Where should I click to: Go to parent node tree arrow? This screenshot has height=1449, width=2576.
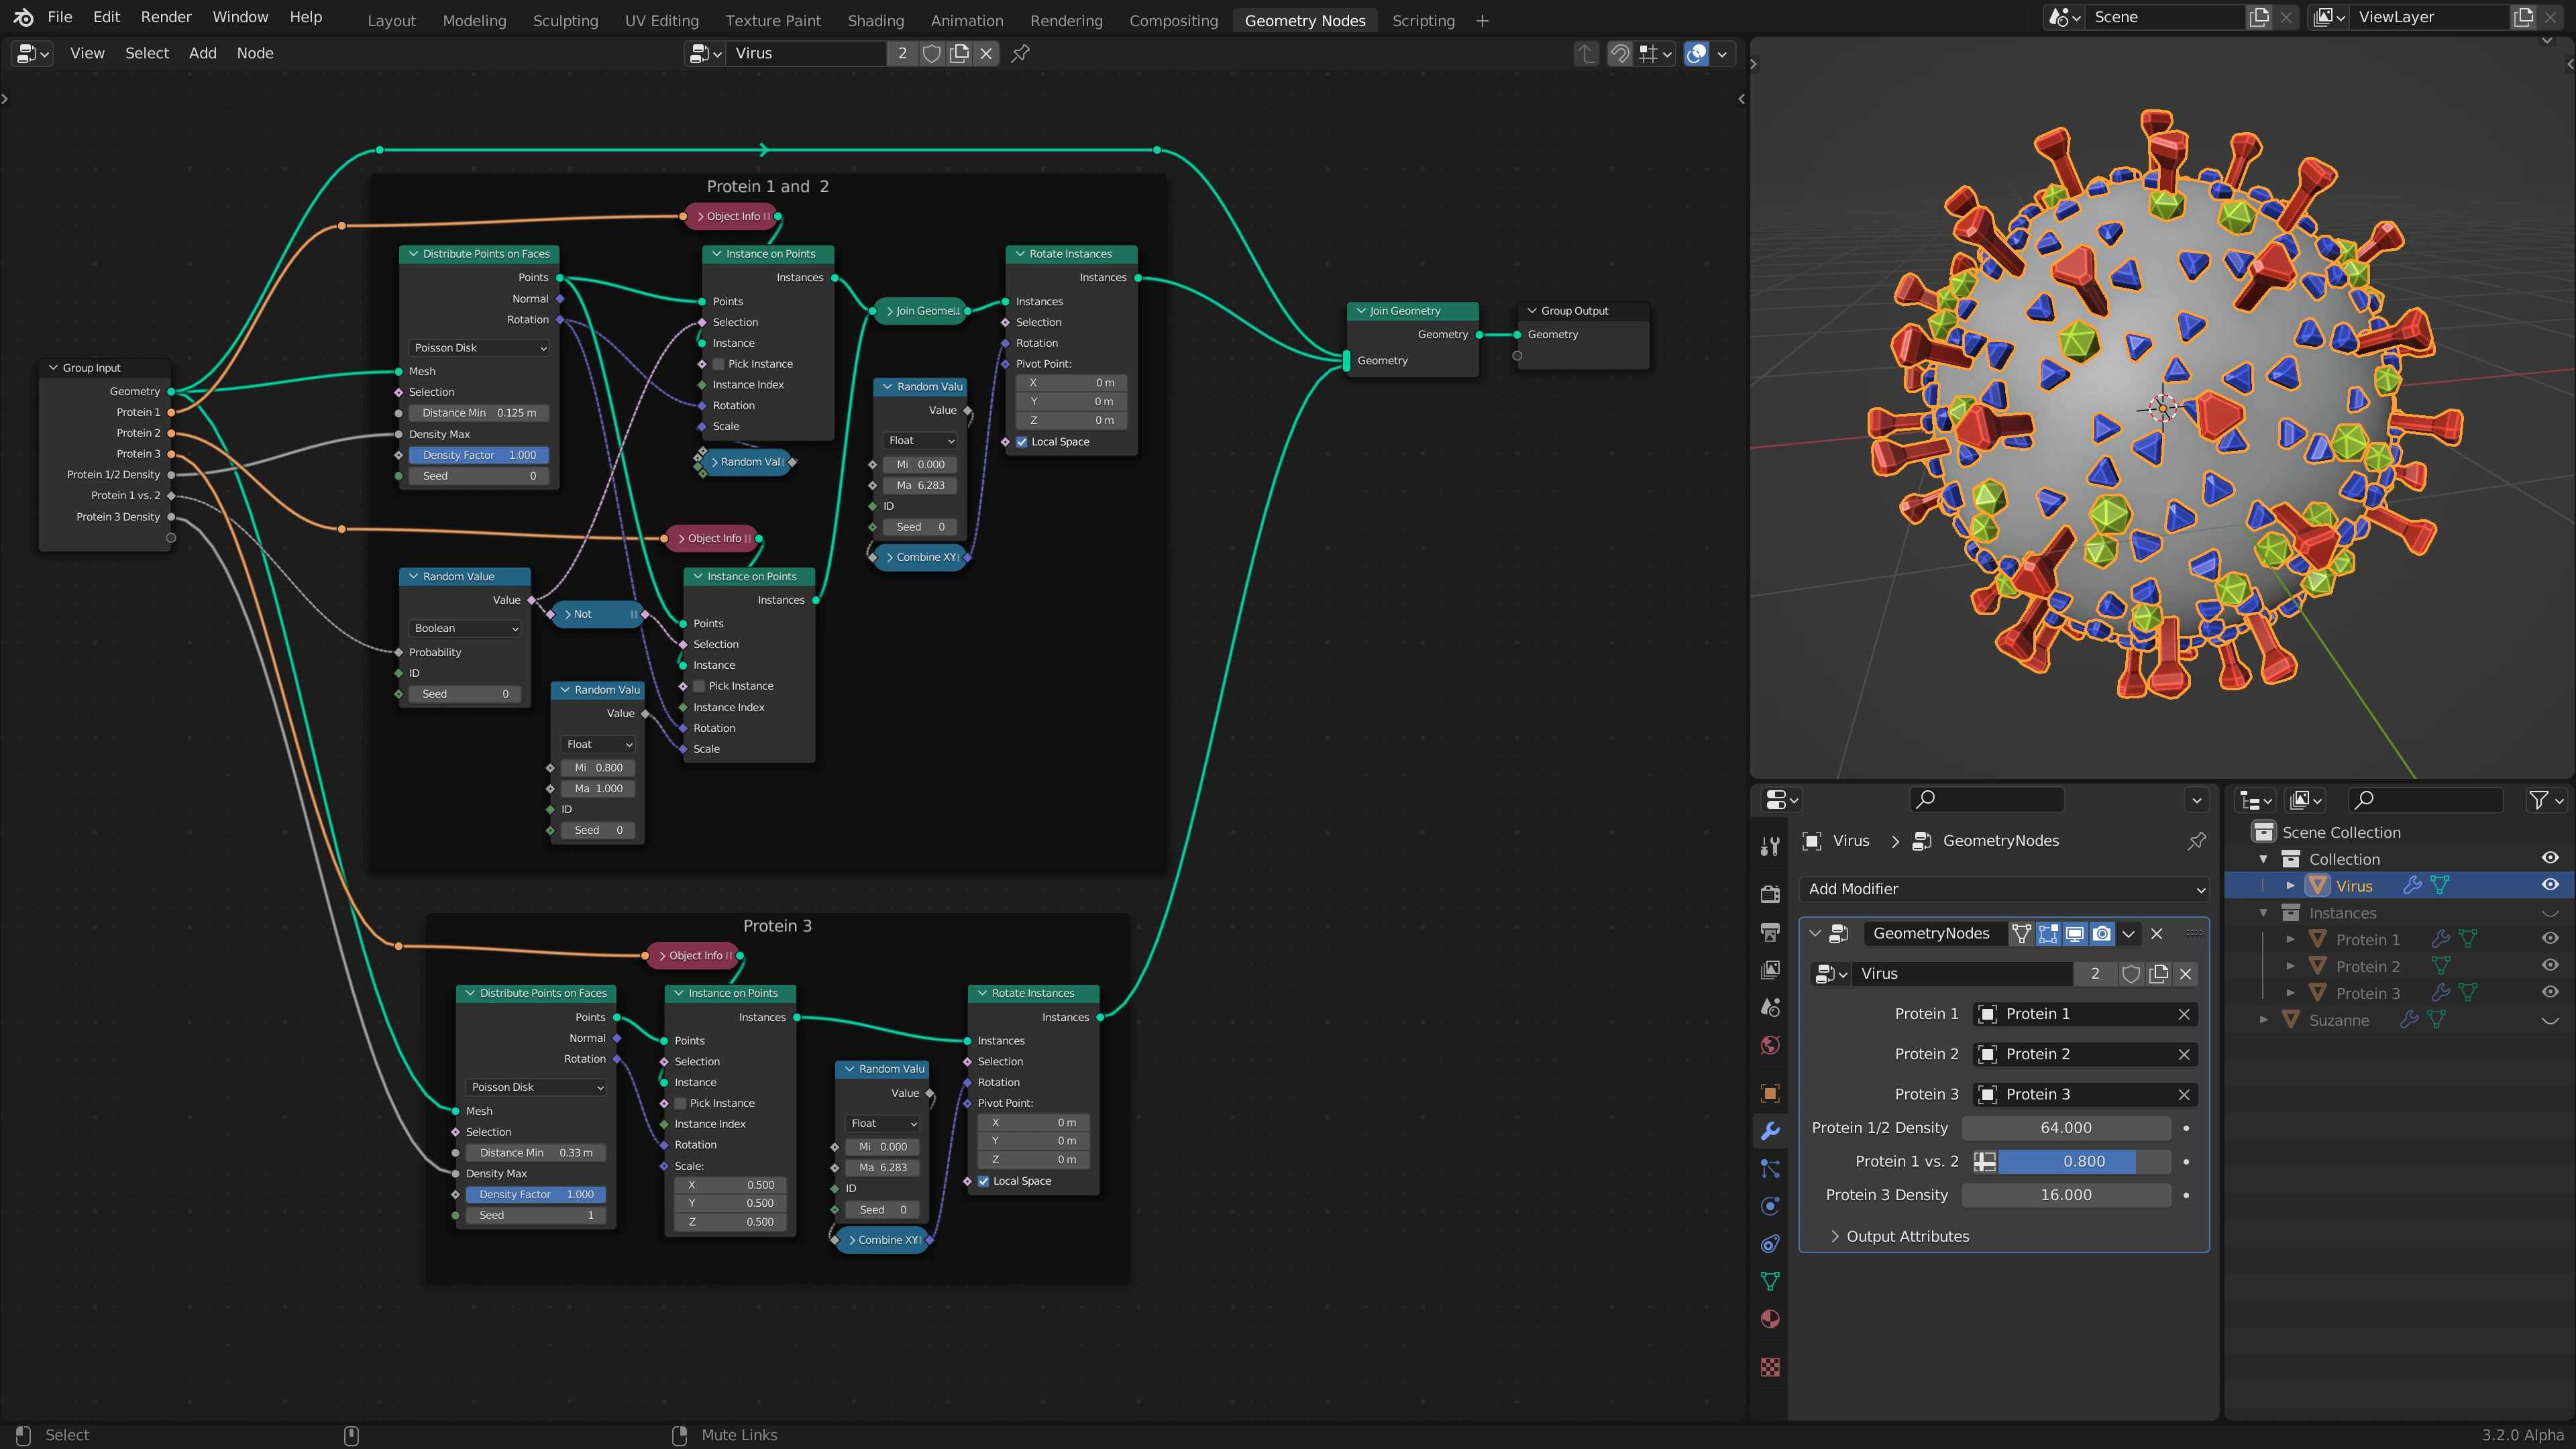point(1586,53)
